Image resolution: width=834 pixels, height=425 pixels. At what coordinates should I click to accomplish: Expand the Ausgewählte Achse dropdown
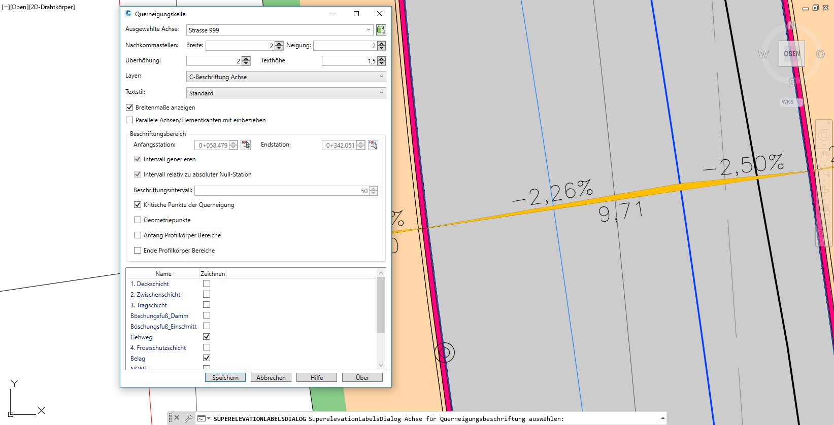[x=369, y=30]
